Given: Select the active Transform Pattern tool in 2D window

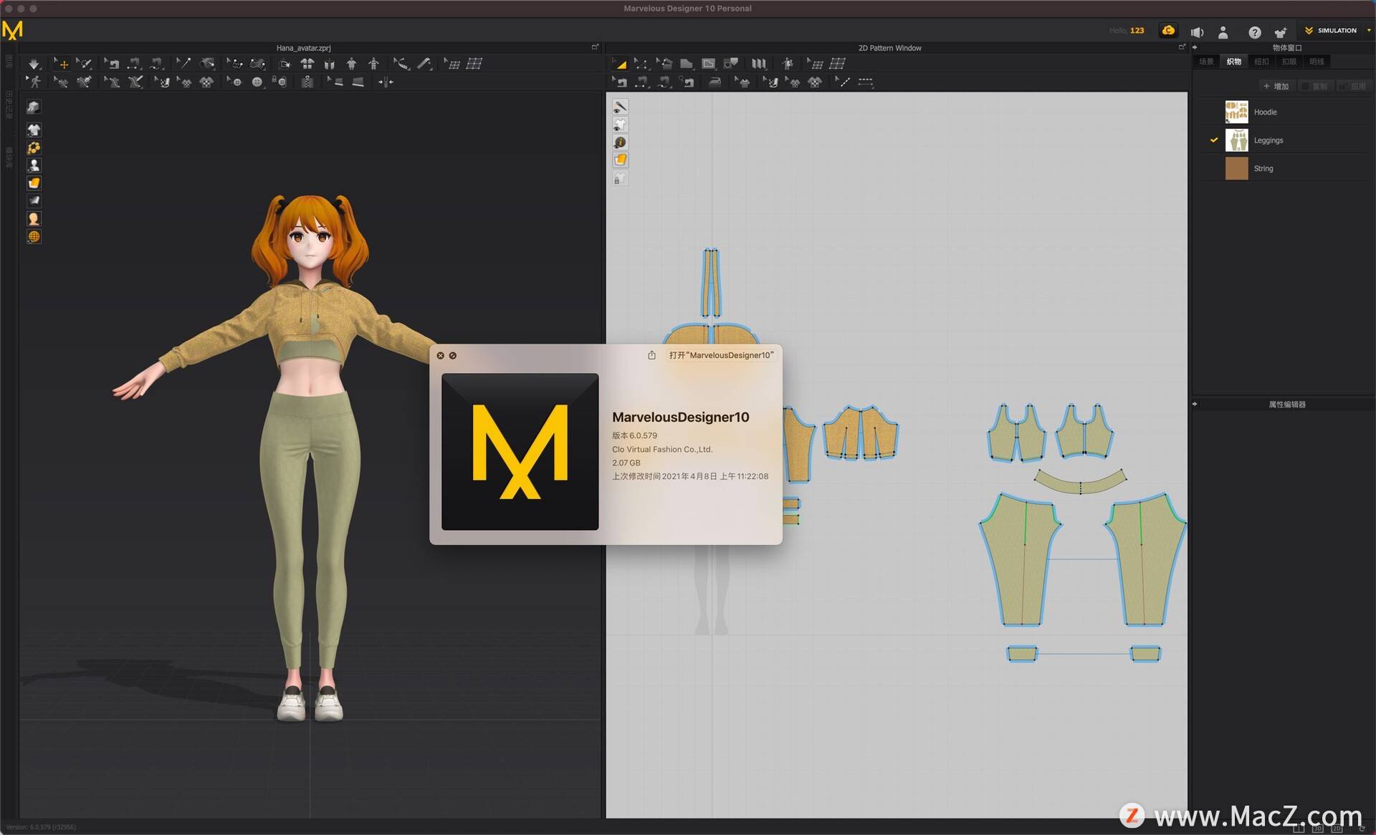Looking at the screenshot, I should 619,63.
